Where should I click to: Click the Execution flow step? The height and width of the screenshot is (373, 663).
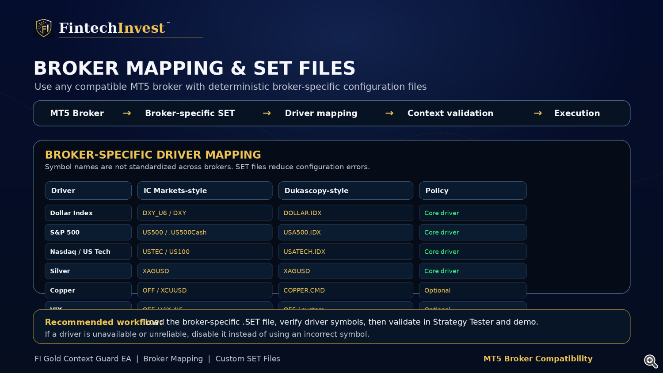coord(577,113)
